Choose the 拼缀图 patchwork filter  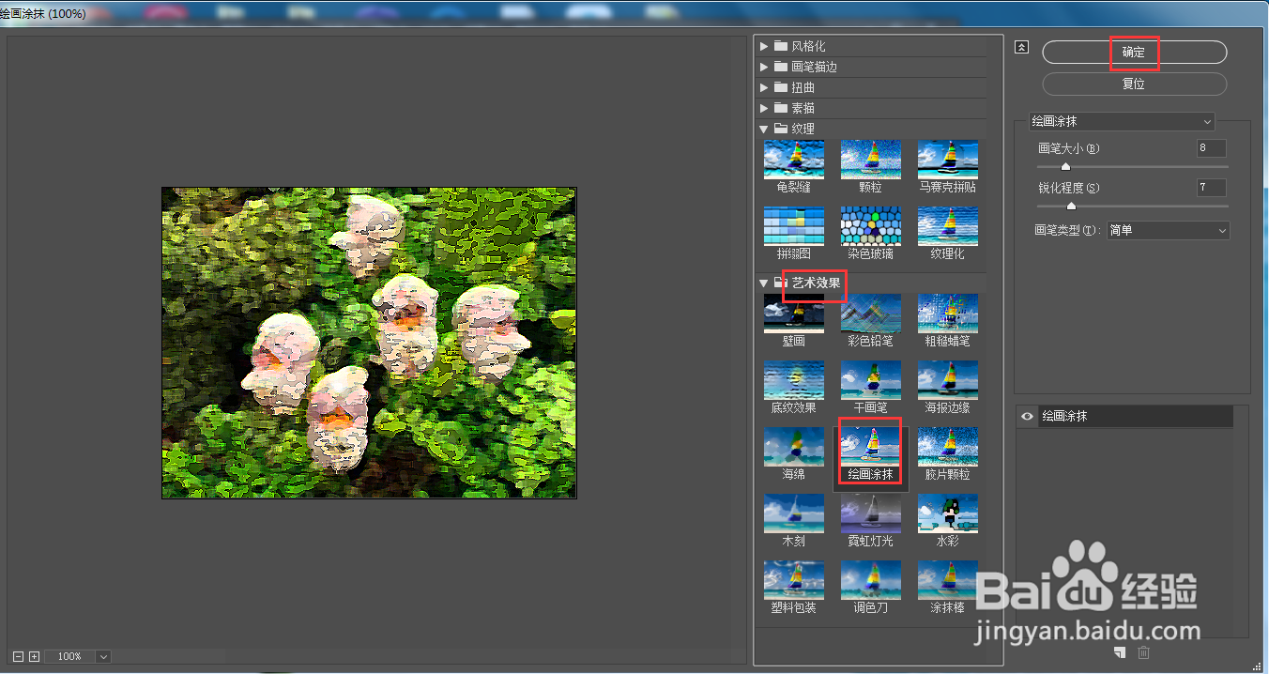point(794,226)
